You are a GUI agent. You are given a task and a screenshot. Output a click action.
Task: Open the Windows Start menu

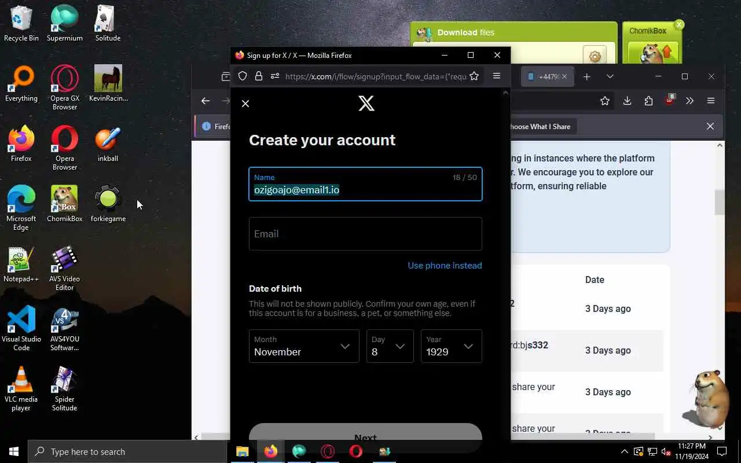tap(14, 451)
